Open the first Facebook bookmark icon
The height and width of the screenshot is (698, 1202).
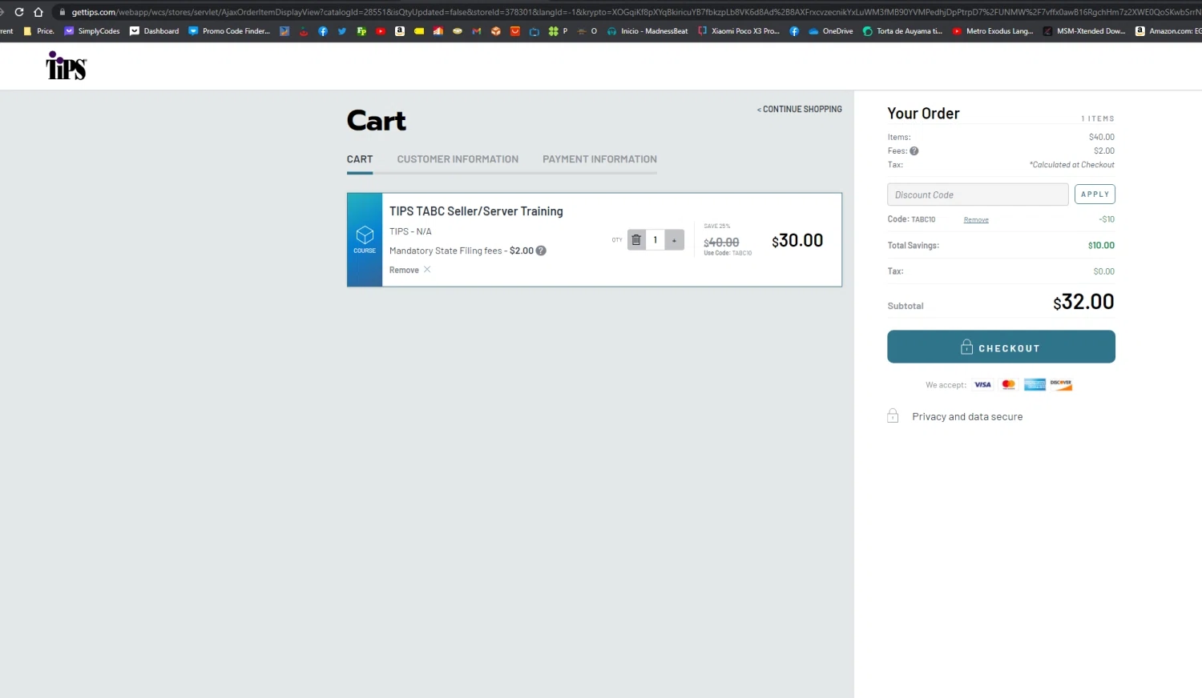click(x=323, y=31)
